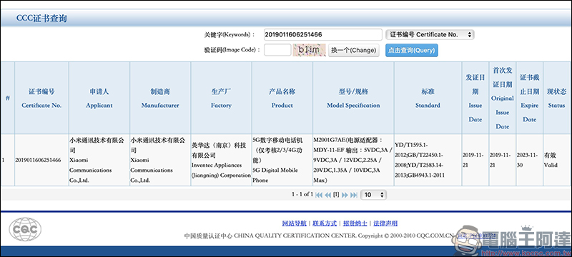Click the Status column header
572x257 pixels.
pos(557,98)
